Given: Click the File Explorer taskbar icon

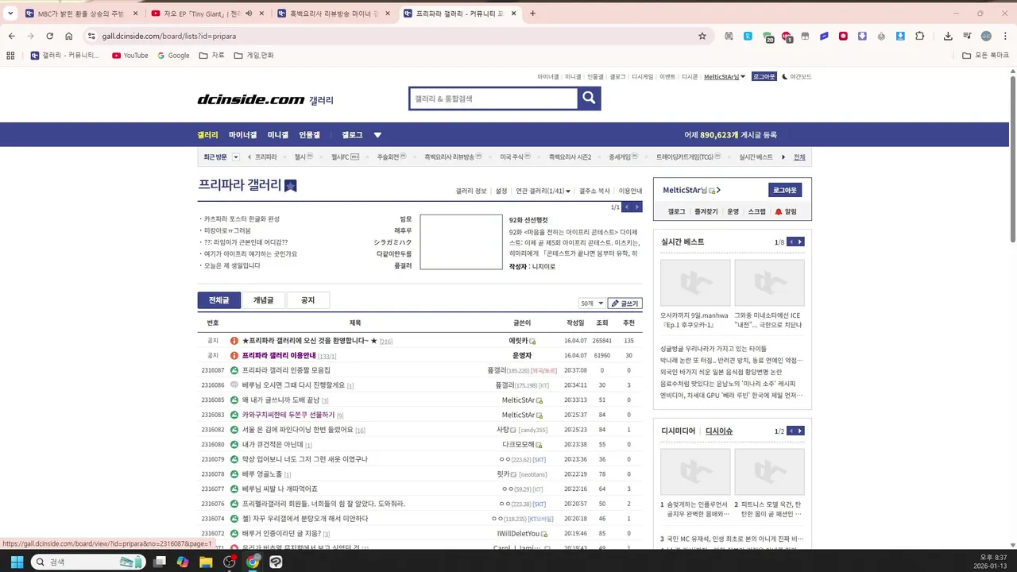Looking at the screenshot, I should coord(206,562).
